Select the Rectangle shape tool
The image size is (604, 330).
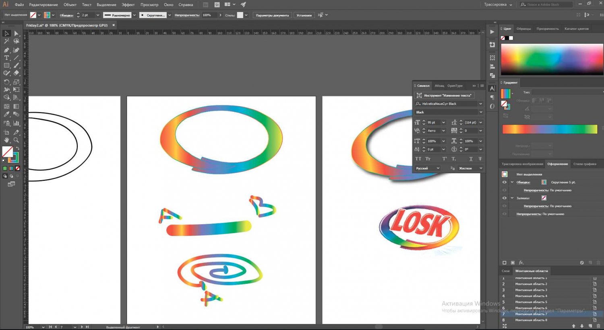(6, 66)
